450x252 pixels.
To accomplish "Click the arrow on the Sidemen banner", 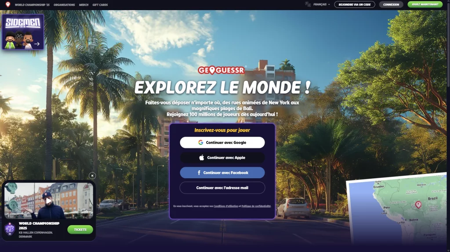I will (x=37, y=44).
